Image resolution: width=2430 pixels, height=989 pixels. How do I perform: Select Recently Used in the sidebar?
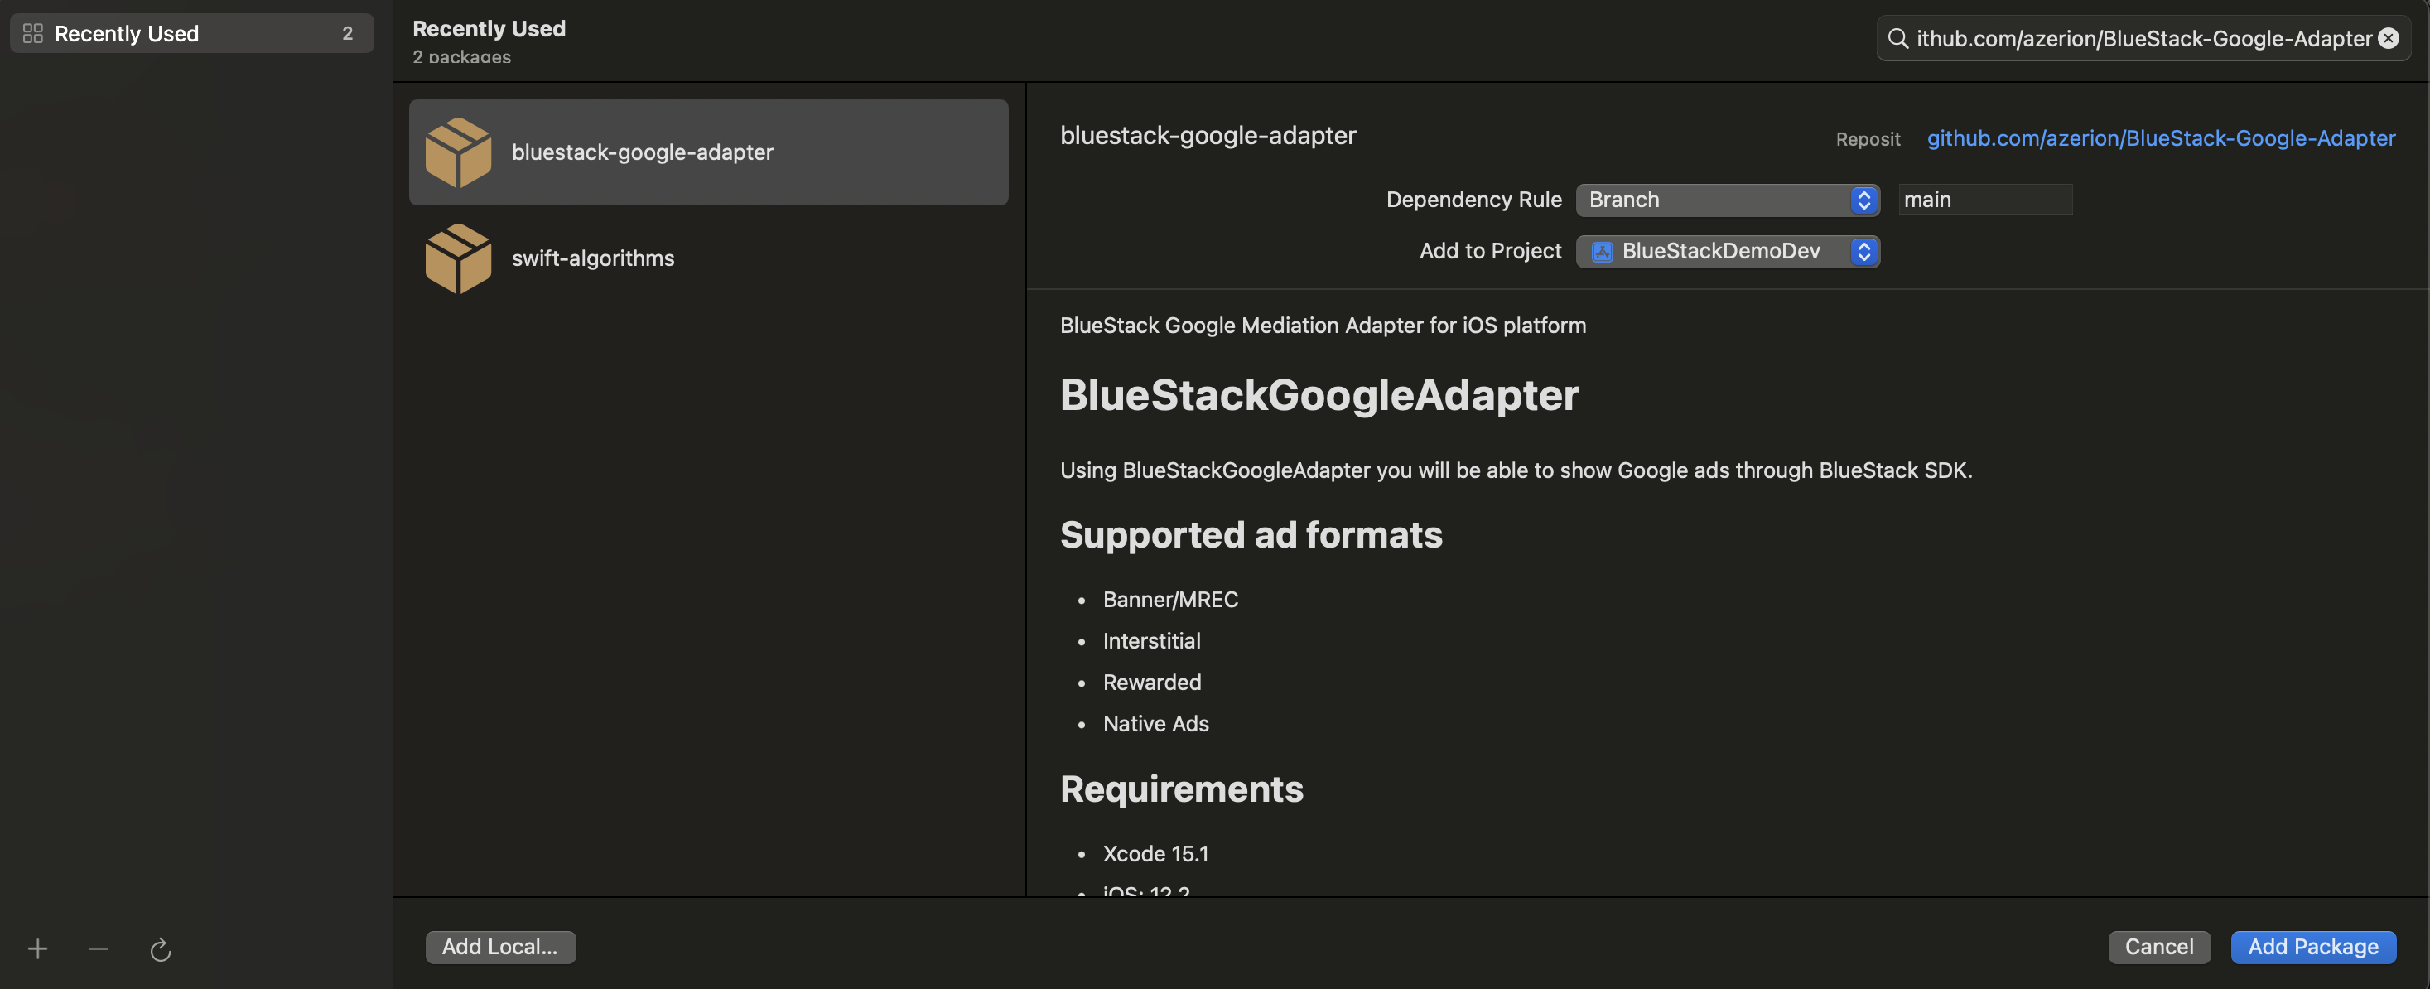[x=191, y=34]
